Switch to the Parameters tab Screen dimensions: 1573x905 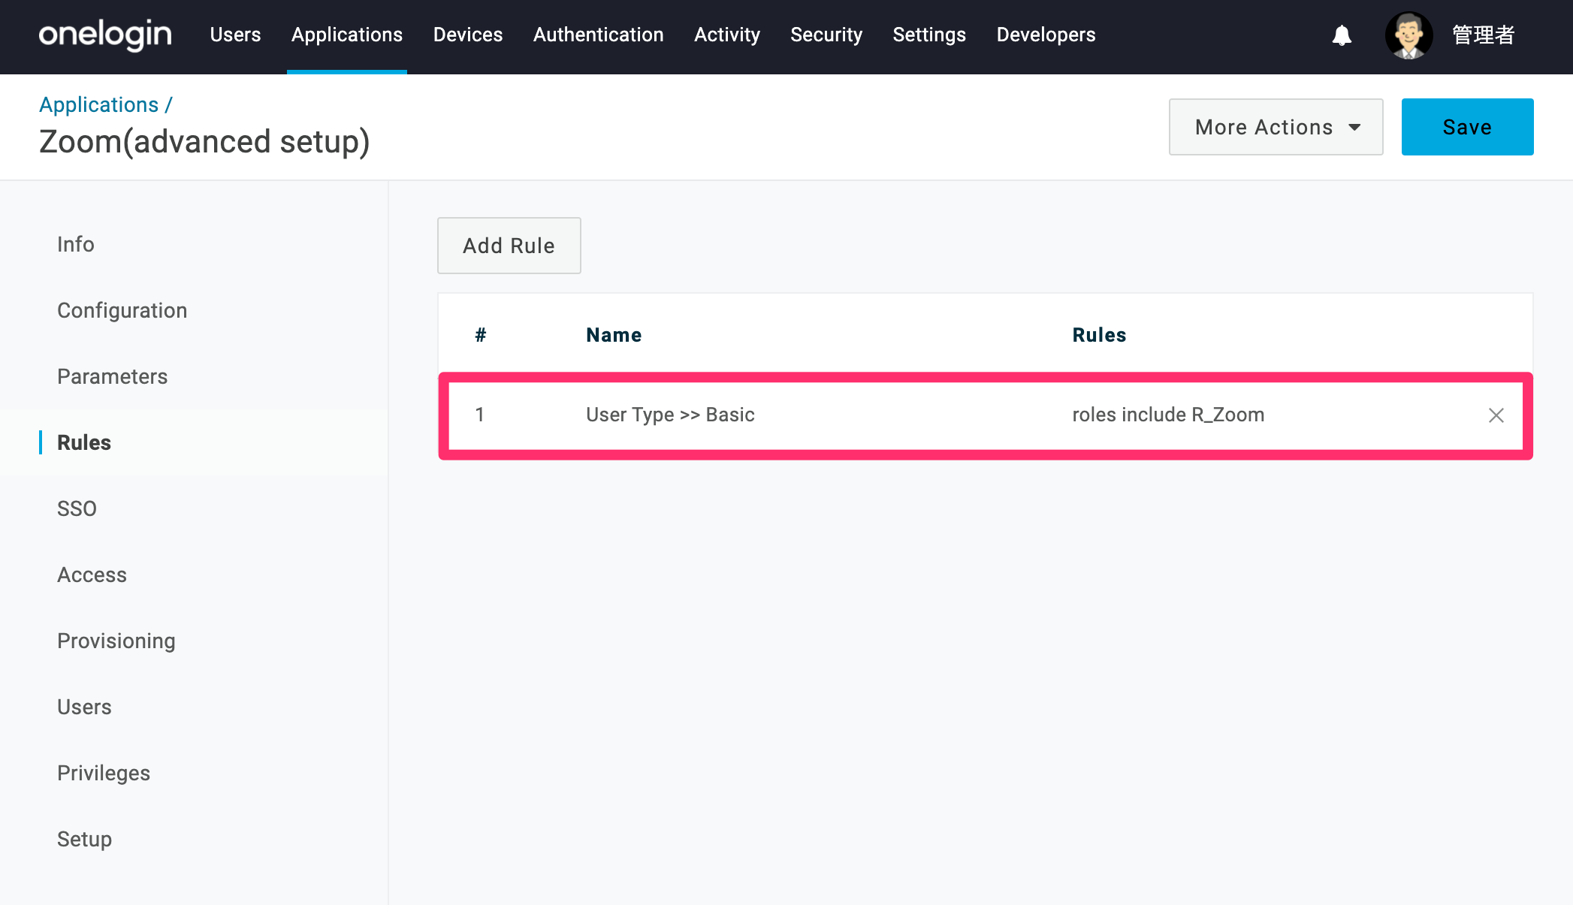113,376
